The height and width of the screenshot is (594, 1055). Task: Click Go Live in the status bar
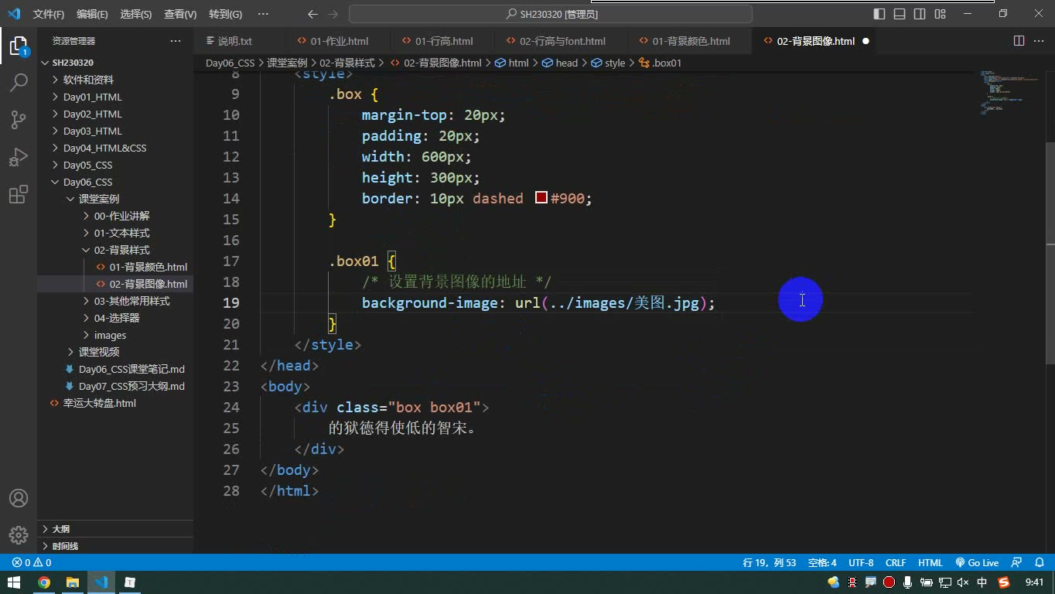977,563
